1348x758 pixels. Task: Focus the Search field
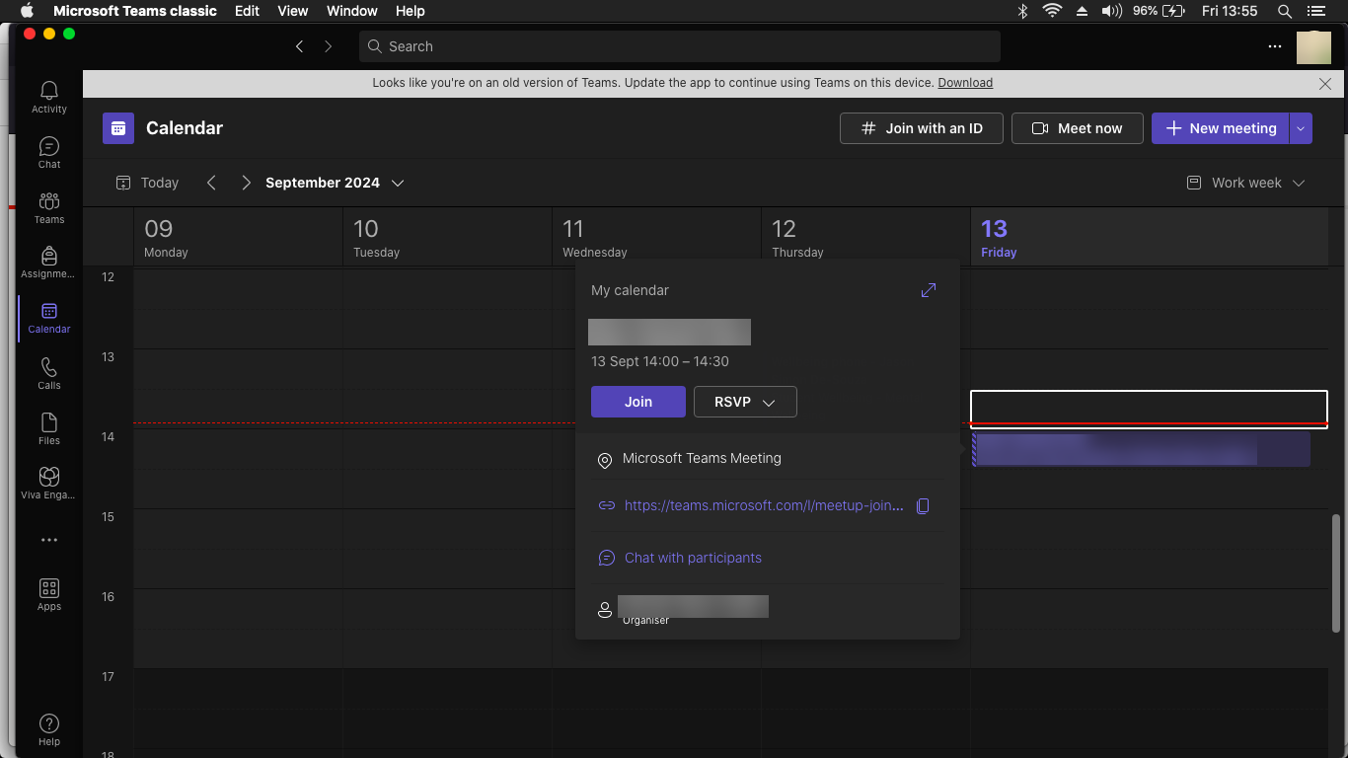[x=680, y=46]
